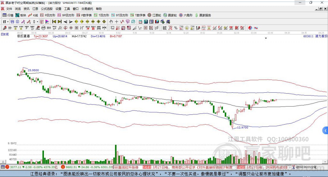Jump to first bar green arrow icon
328x177 pixels.
pos(54,22)
